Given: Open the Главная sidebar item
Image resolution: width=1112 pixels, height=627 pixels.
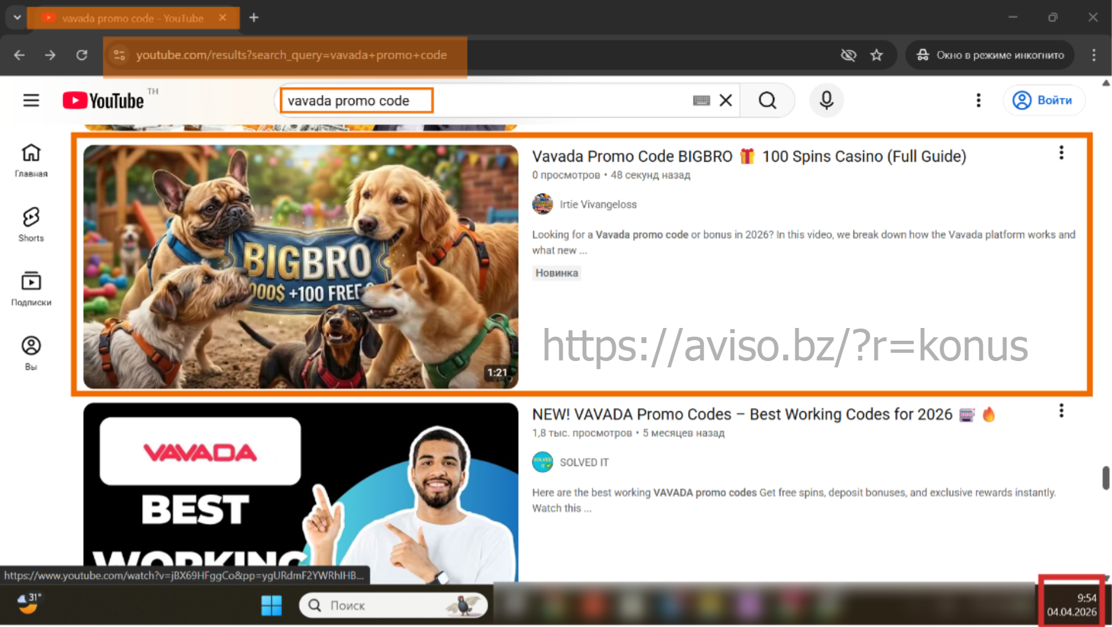Looking at the screenshot, I should [31, 161].
